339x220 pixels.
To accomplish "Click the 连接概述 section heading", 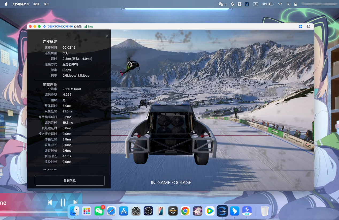I will click(50, 42).
